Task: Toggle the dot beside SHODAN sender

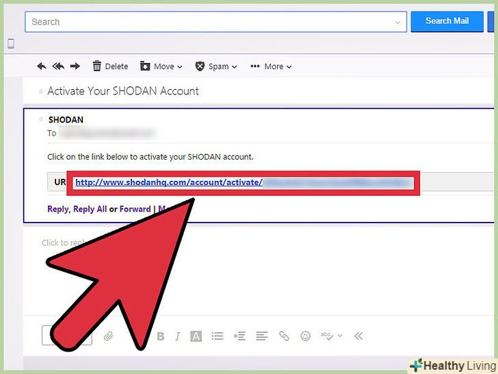Action: [40, 119]
